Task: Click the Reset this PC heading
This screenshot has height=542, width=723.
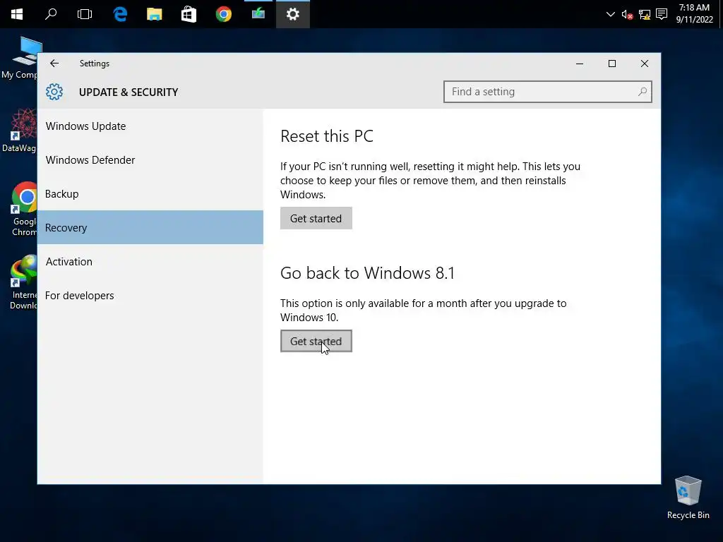Action: click(327, 136)
